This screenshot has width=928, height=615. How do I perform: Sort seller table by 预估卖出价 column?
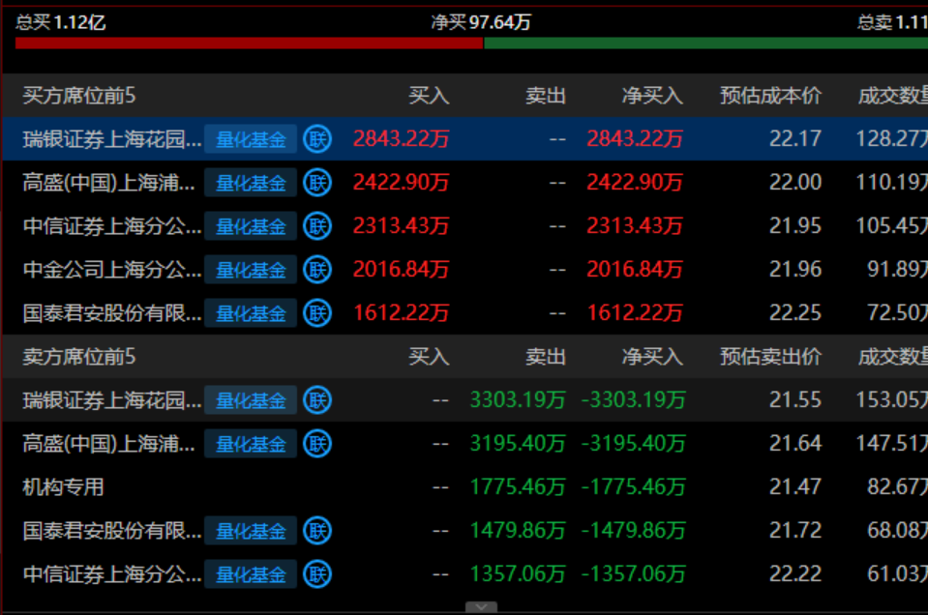pos(770,357)
